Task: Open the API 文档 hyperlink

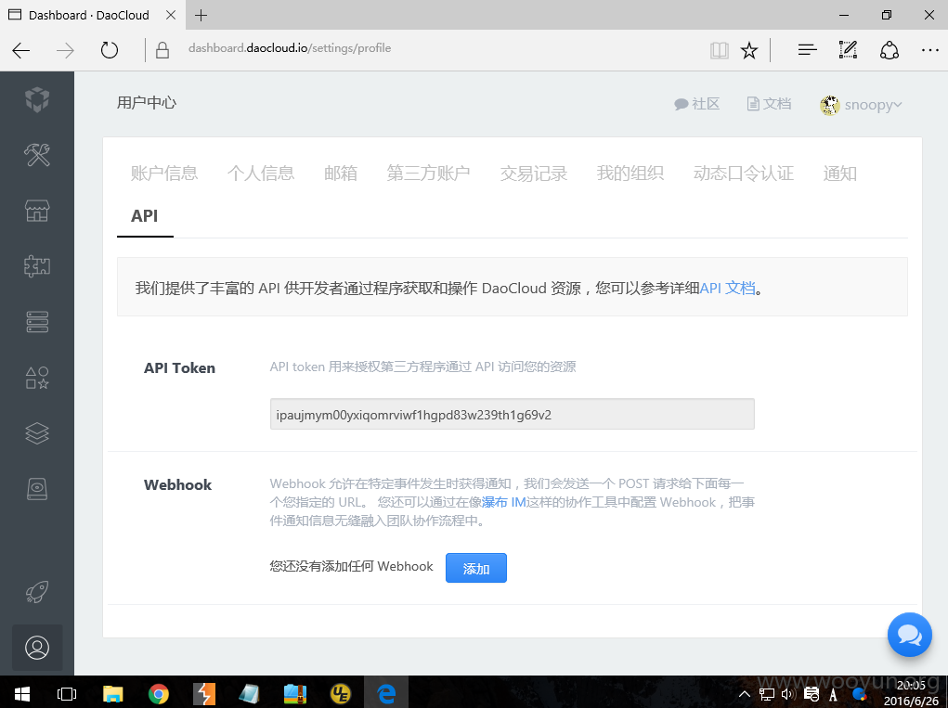Action: tap(727, 289)
